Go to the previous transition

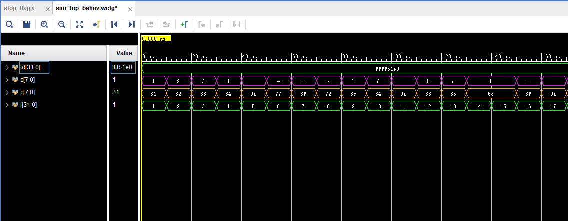[x=149, y=24]
